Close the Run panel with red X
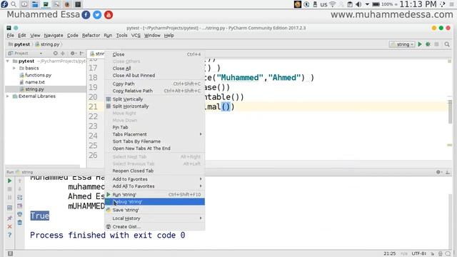The width and height of the screenshot is (457, 257). pyautogui.click(x=9, y=226)
